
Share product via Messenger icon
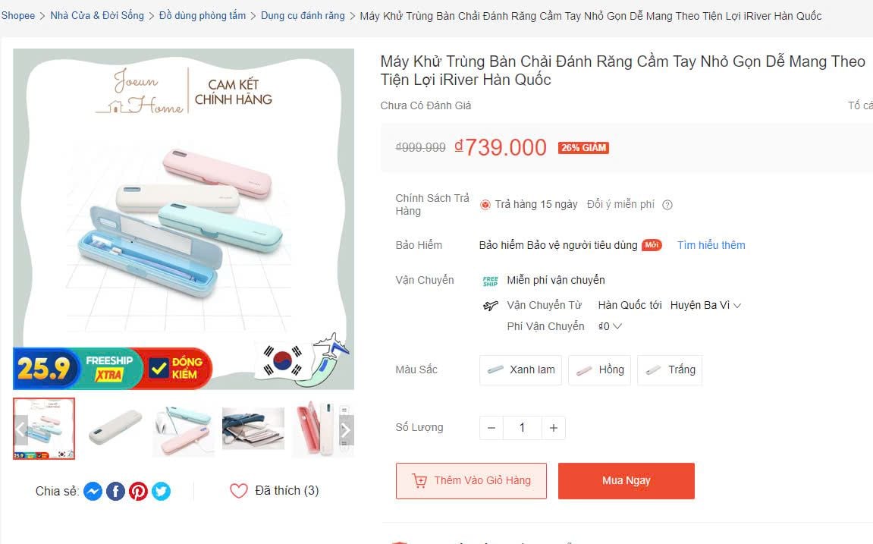(x=93, y=491)
